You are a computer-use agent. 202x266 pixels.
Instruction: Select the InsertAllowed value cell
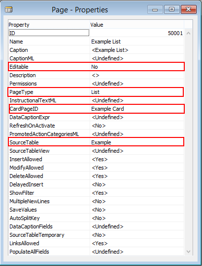[137, 159]
